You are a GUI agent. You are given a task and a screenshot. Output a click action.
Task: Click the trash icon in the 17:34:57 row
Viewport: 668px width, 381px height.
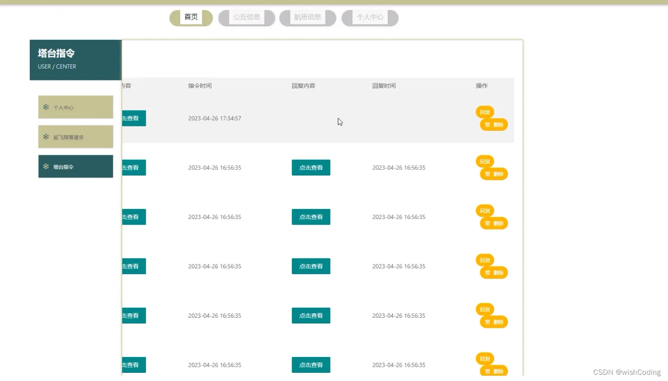(487, 125)
